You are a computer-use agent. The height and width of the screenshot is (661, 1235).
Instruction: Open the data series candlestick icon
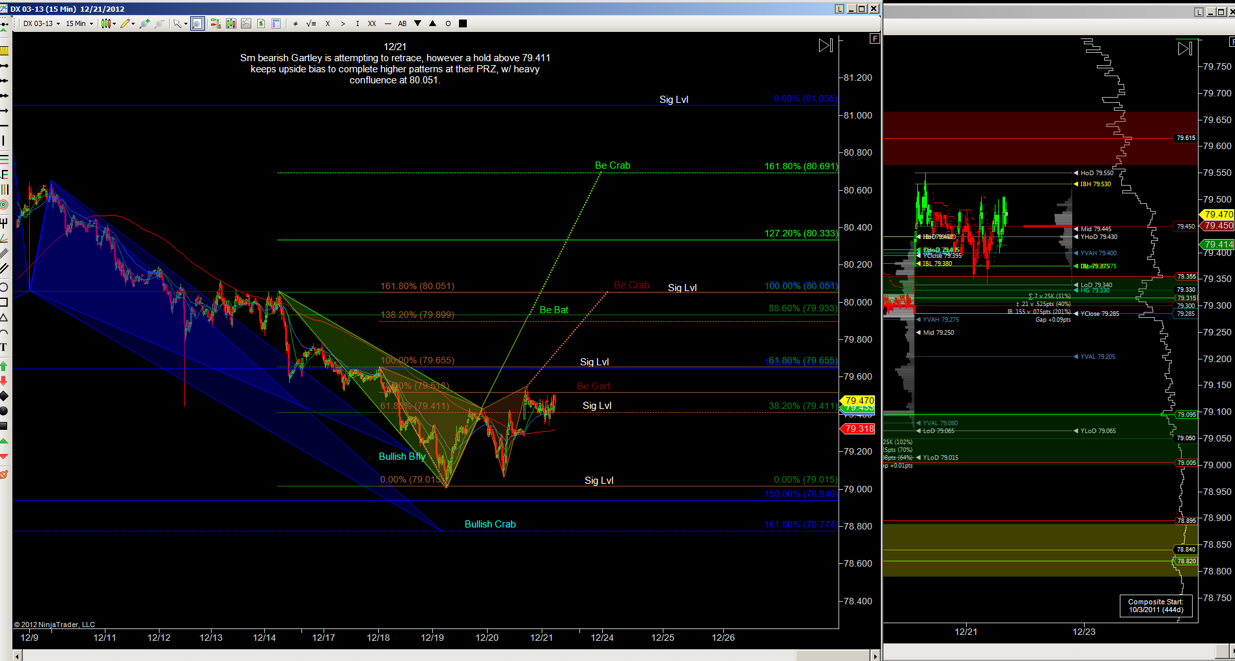[x=231, y=23]
